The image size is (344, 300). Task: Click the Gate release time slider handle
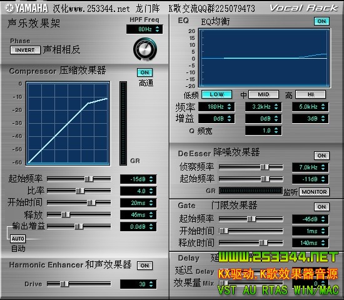[x=263, y=242]
